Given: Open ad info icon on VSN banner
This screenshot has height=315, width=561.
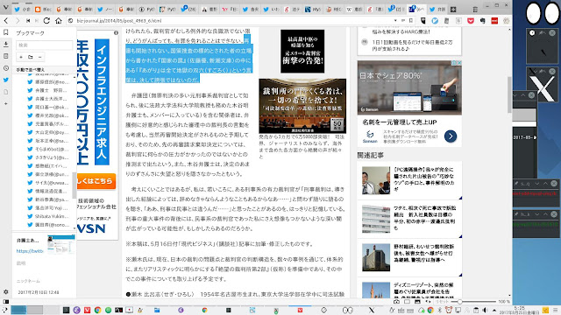Looking at the screenshot, I should coord(116,33).
